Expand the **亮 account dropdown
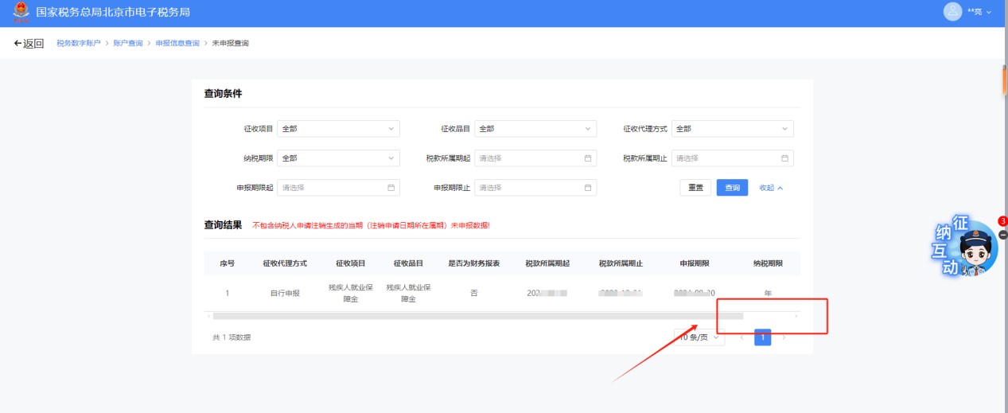 tap(979, 13)
